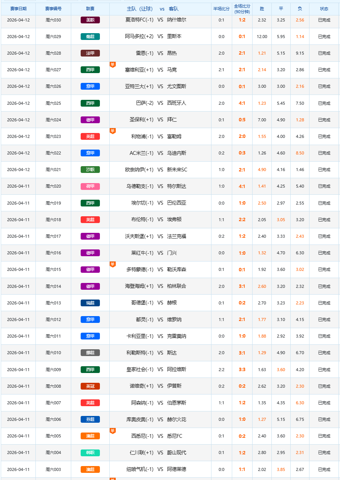340x480 pixels.
Task: Click the 12.00 win odds for 阿马多拉
Action: coord(262,37)
